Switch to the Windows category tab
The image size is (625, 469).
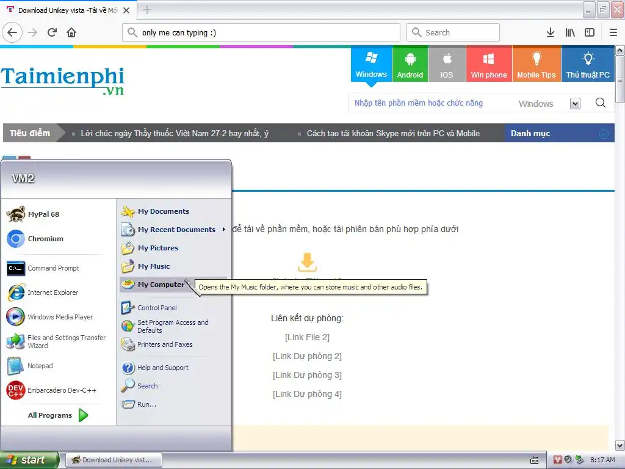[371, 64]
